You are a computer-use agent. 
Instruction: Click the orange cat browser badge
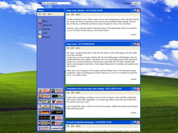tap(44, 96)
